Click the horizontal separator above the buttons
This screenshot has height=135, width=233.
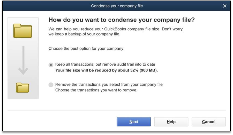[x=117, y=110]
